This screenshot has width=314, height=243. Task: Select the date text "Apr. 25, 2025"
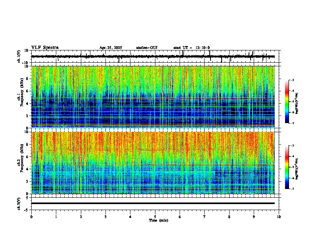point(111,48)
